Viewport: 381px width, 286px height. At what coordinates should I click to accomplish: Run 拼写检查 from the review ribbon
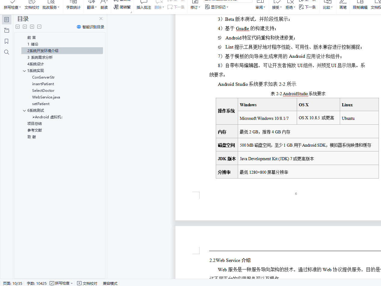point(11,7)
